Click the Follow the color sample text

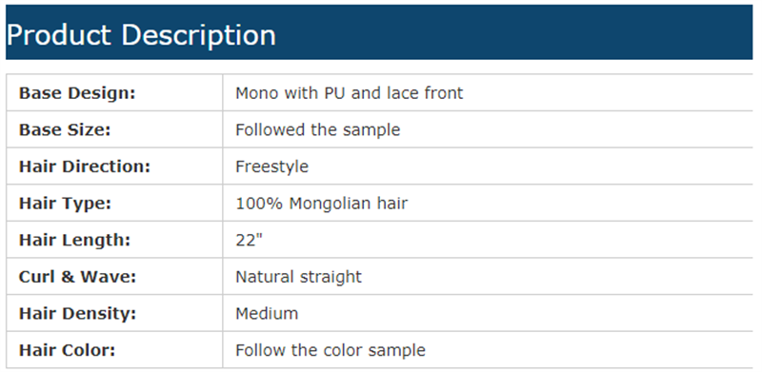pos(330,350)
